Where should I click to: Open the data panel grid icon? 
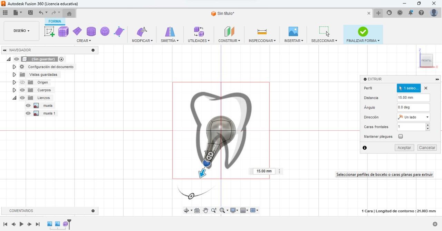pos(5,13)
